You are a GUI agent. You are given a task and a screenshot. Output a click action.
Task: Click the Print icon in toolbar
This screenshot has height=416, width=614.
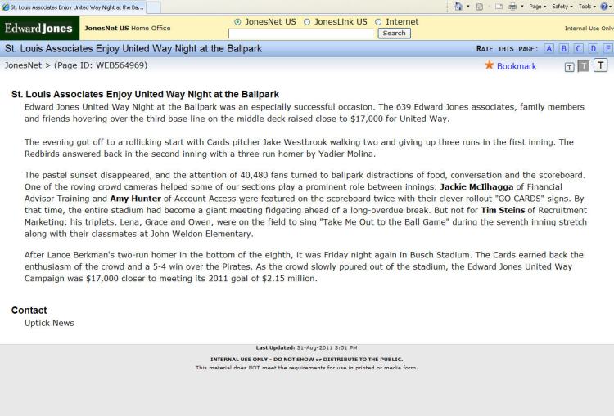tap(512, 7)
